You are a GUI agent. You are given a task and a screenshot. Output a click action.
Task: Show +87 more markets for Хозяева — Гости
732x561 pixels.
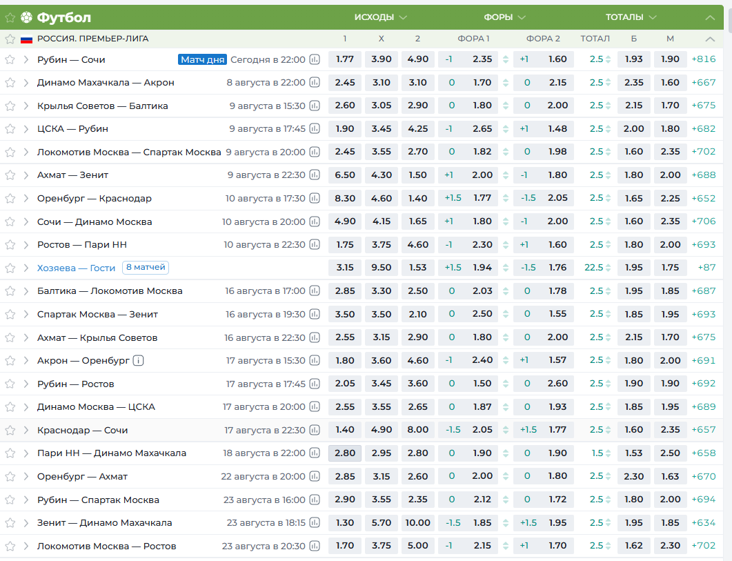coord(706,268)
